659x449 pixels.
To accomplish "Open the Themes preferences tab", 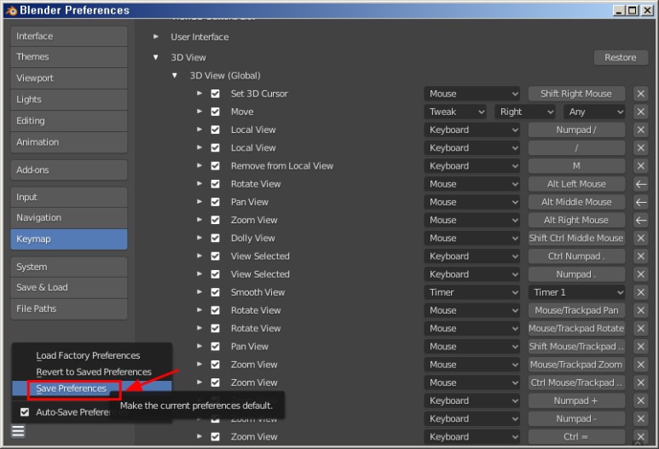I will click(69, 57).
